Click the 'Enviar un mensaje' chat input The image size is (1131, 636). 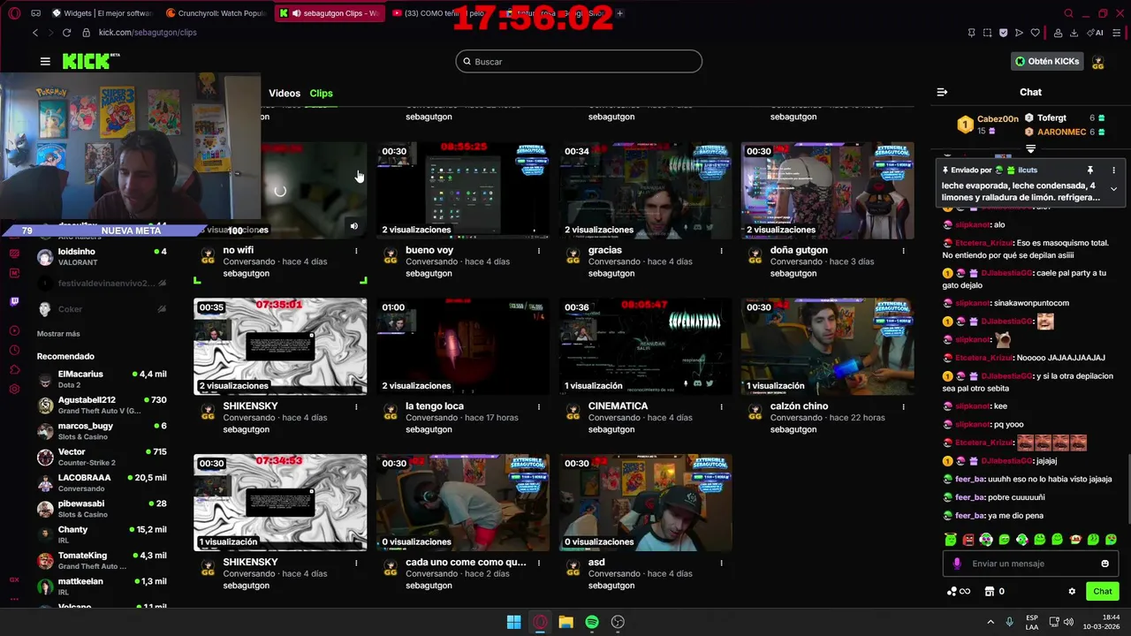[1029, 564]
